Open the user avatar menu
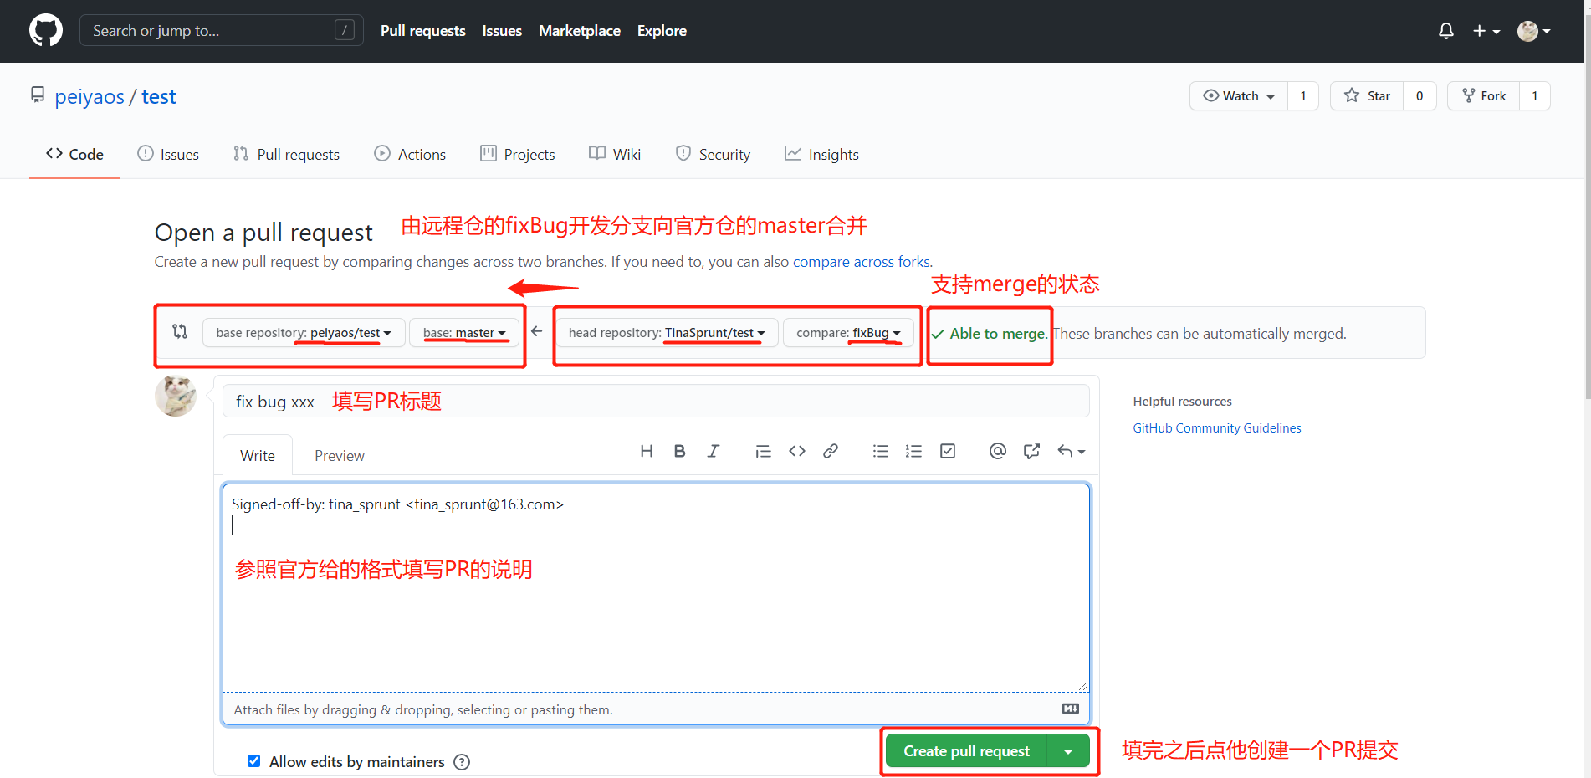The width and height of the screenshot is (1591, 778). pyautogui.click(x=1534, y=31)
